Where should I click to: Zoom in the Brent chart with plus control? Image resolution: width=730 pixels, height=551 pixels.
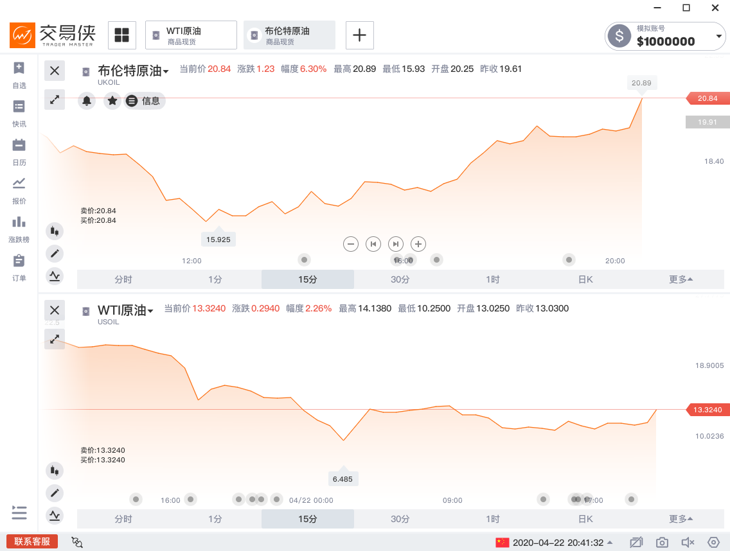(418, 244)
